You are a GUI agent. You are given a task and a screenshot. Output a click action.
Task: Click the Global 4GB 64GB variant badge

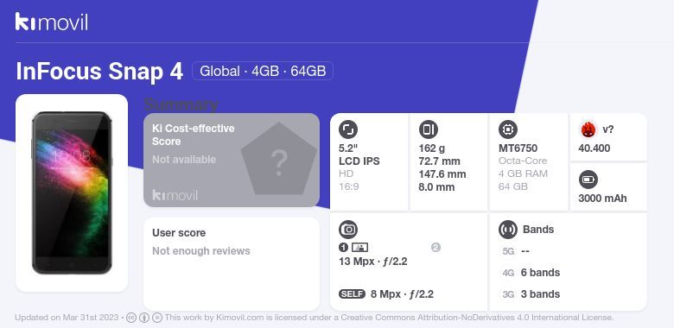click(x=263, y=71)
